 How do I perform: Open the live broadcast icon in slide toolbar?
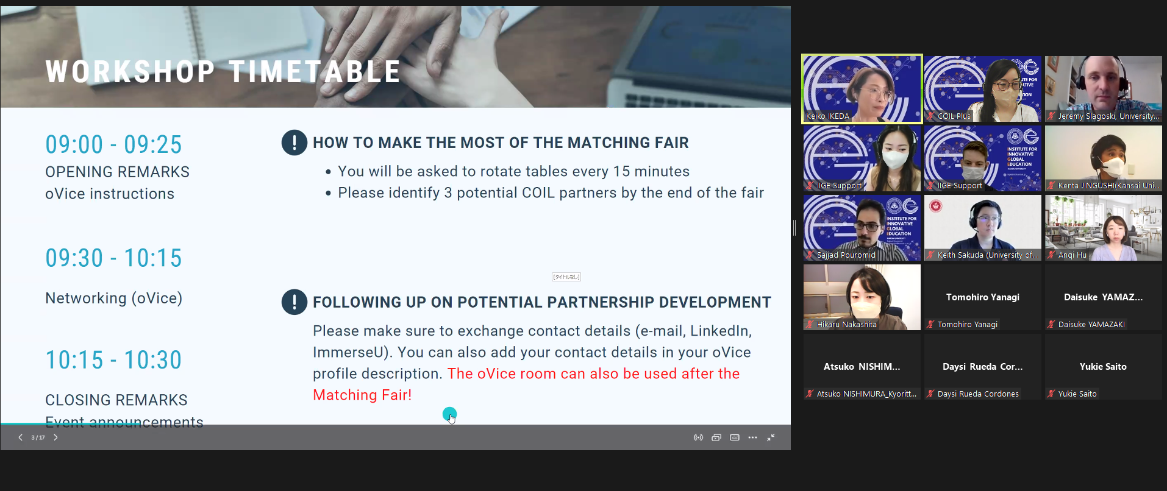tap(698, 437)
